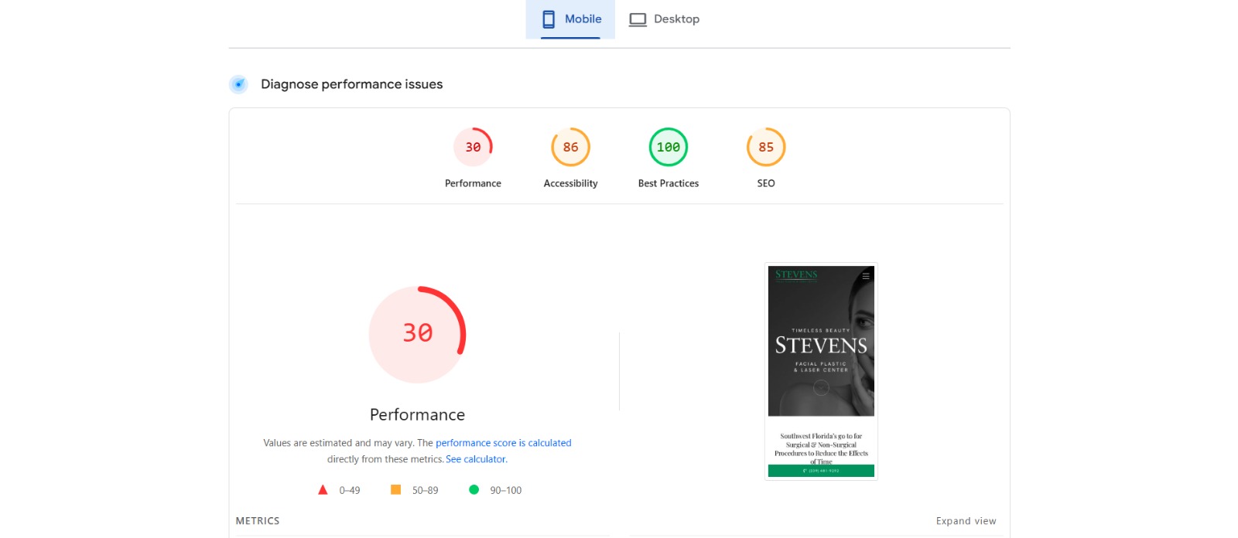Select the SEO gauge showing 85
Image resolution: width=1238 pixels, height=538 pixels.
tap(765, 147)
